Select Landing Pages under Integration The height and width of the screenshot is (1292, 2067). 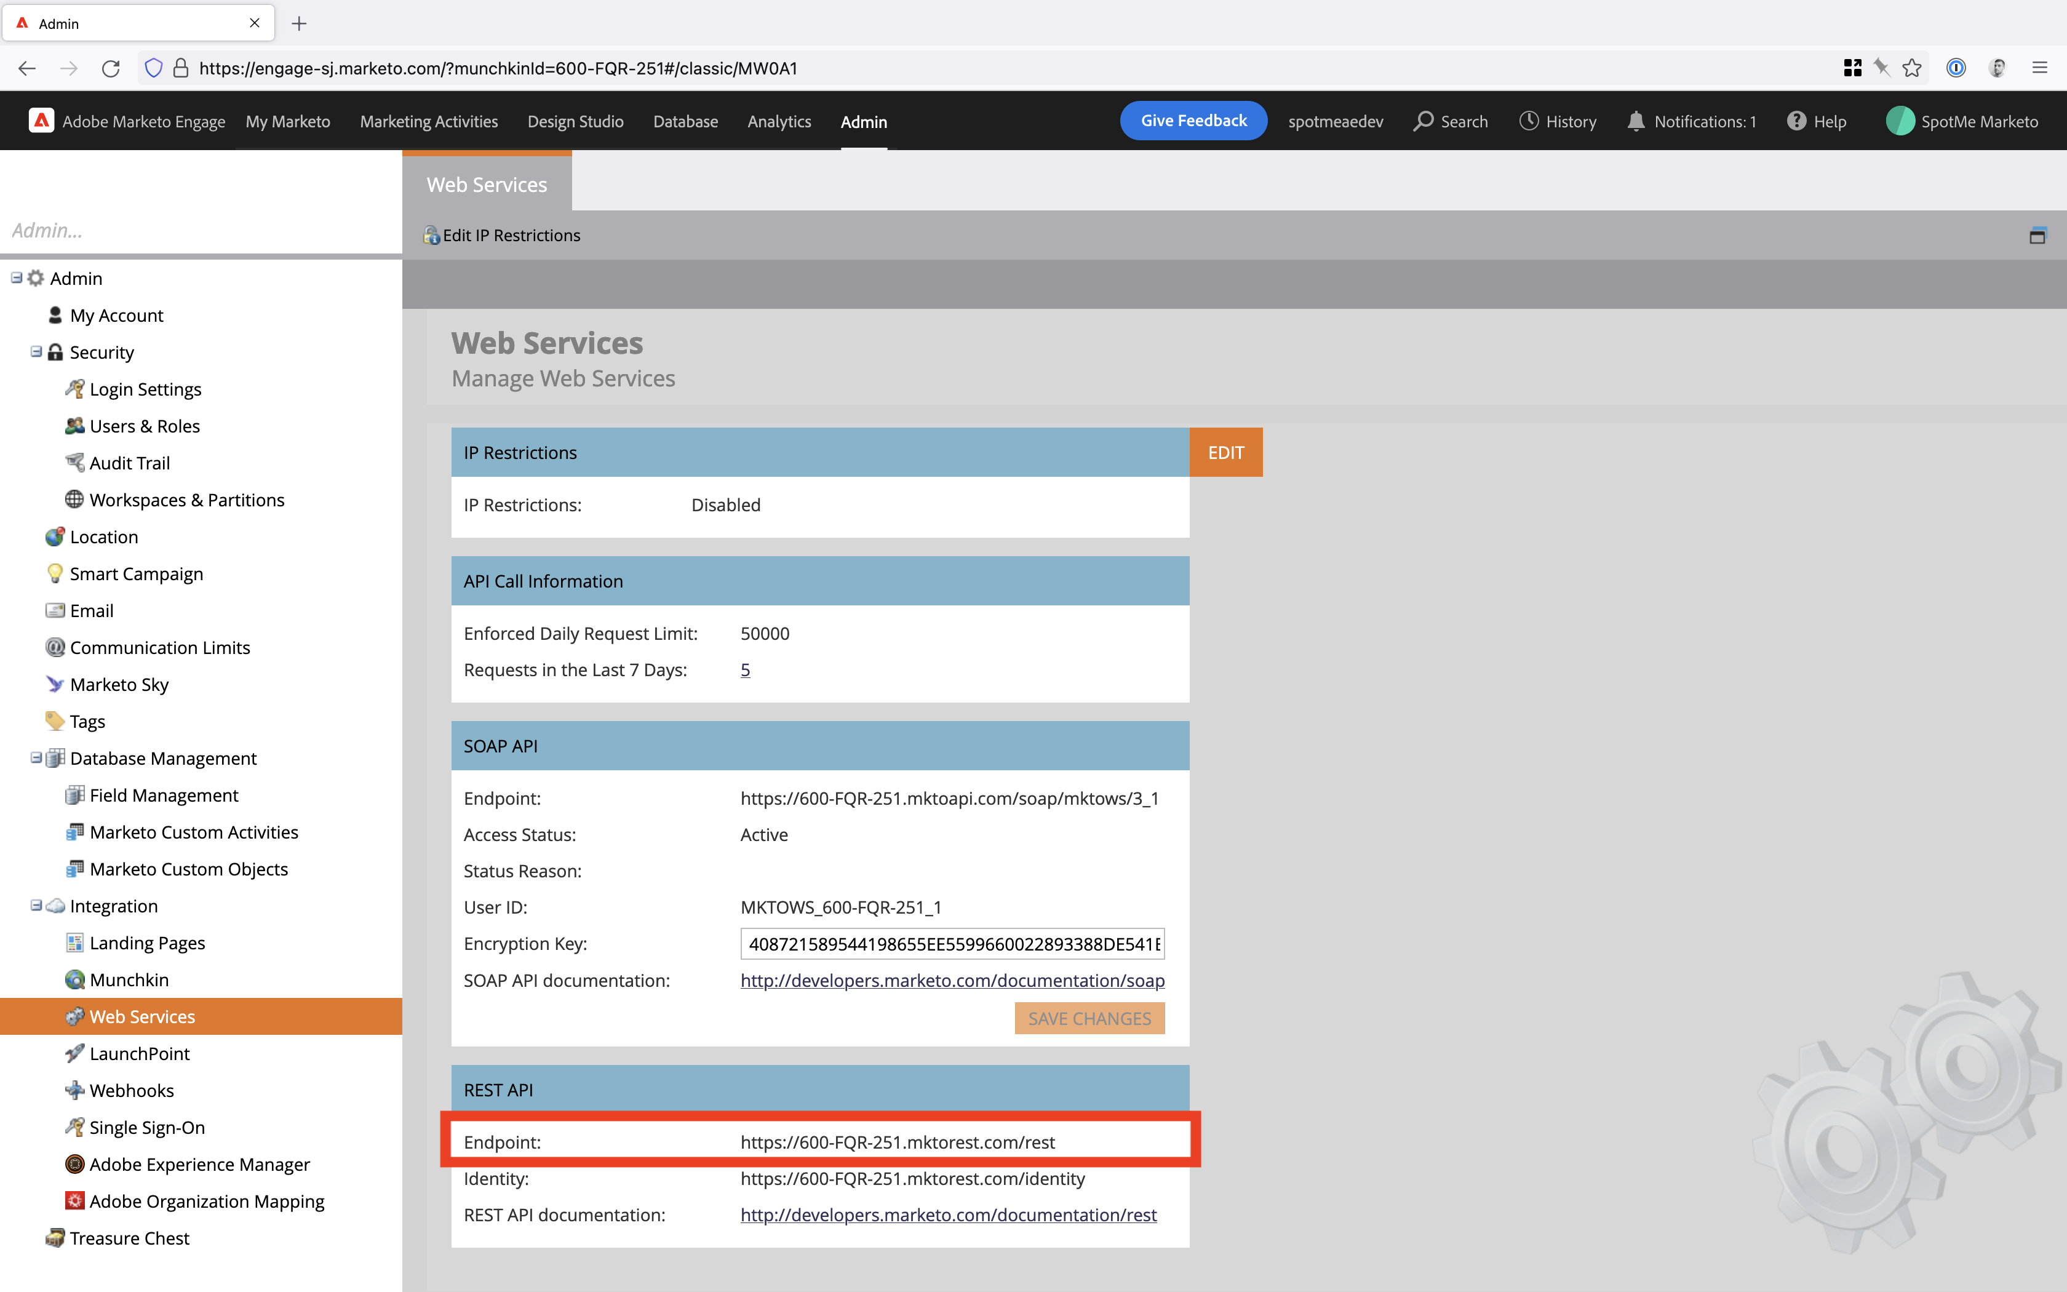coord(147,943)
